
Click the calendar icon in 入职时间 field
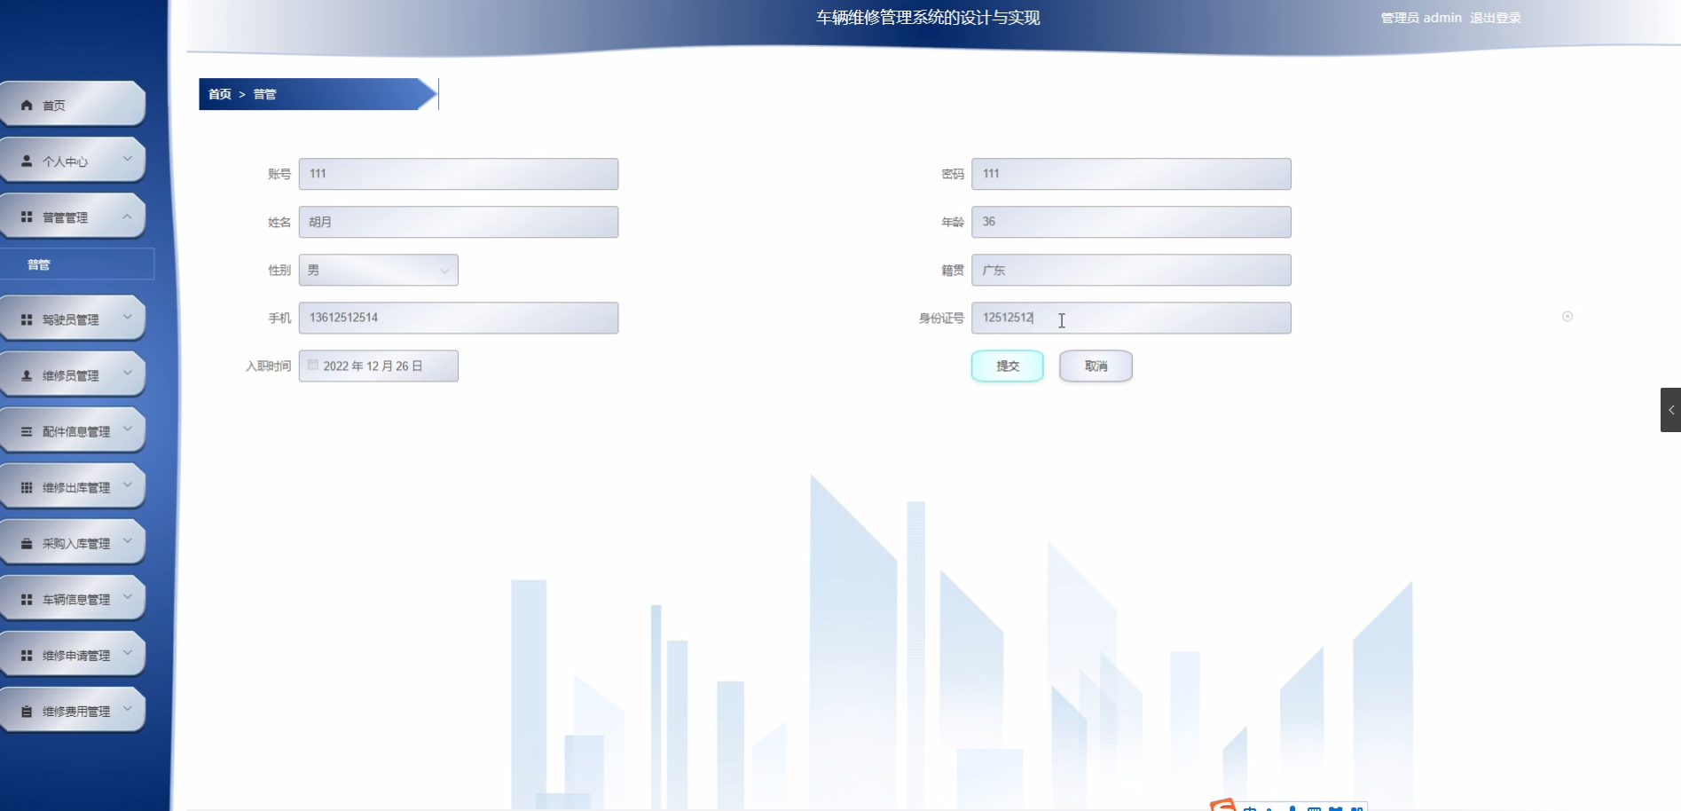[313, 365]
